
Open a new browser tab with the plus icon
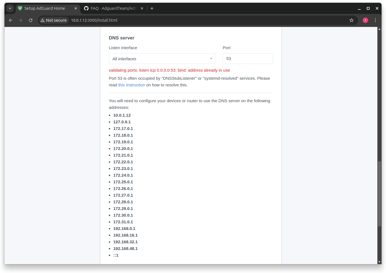pyautogui.click(x=152, y=8)
